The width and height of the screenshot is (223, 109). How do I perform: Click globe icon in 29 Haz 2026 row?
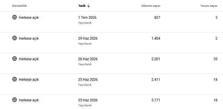[x=14, y=38]
